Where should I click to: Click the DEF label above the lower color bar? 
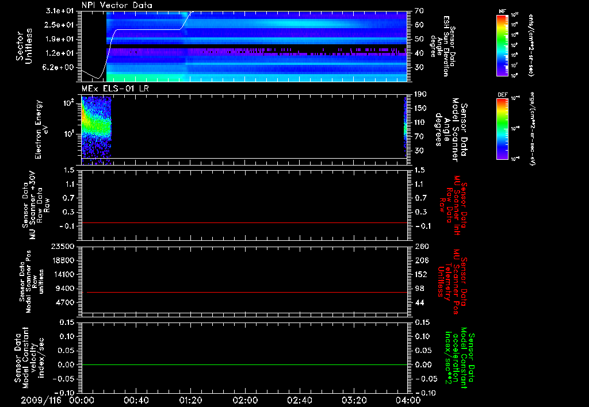tap(502, 95)
